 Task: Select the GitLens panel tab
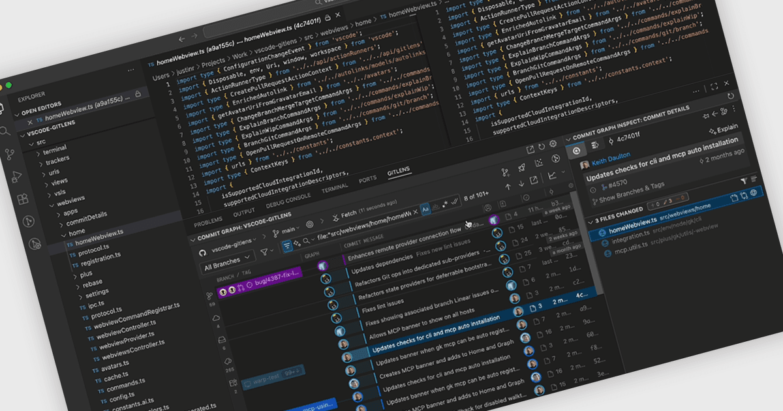pyautogui.click(x=399, y=172)
